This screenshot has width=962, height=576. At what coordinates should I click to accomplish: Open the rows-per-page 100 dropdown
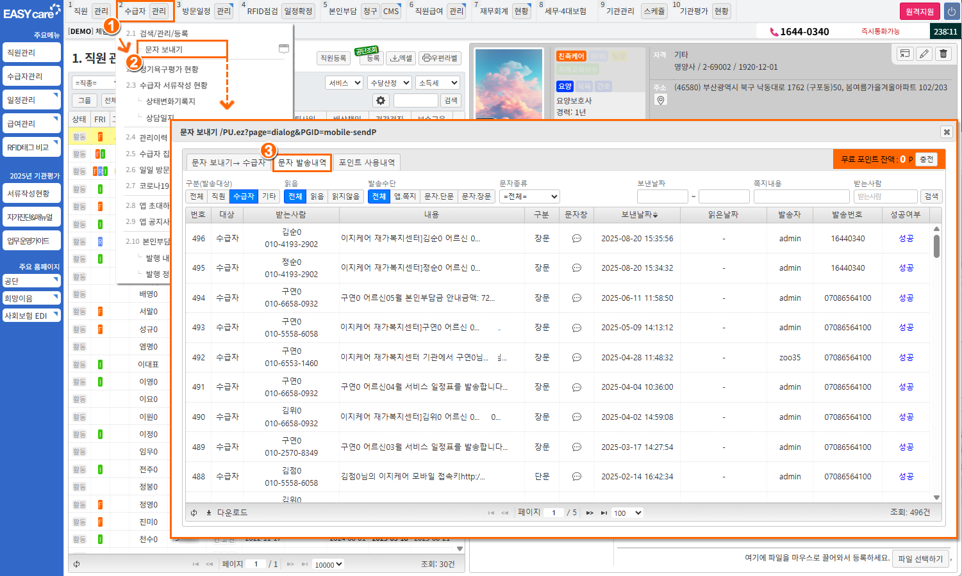(627, 513)
